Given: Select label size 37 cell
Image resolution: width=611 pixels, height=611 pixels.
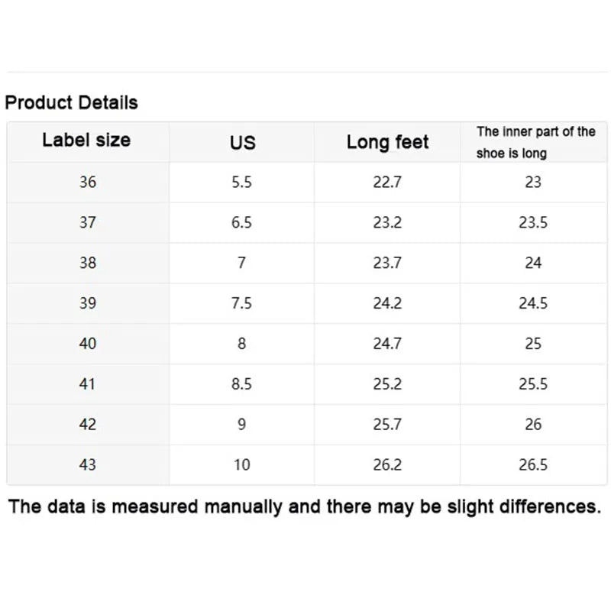Looking at the screenshot, I should pos(88,222).
